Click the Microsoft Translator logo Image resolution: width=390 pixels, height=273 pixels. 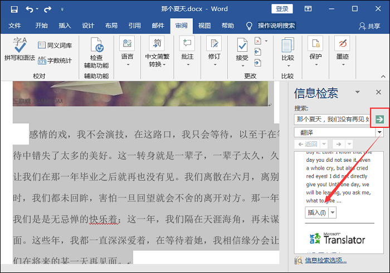tap(337, 239)
